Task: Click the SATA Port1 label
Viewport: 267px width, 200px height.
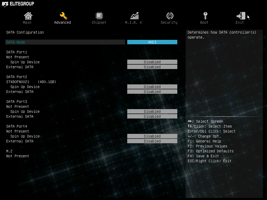Action: 17,52
